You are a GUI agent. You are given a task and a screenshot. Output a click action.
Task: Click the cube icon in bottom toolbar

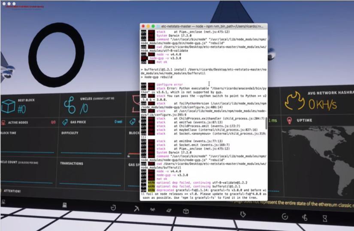(x=186, y=211)
